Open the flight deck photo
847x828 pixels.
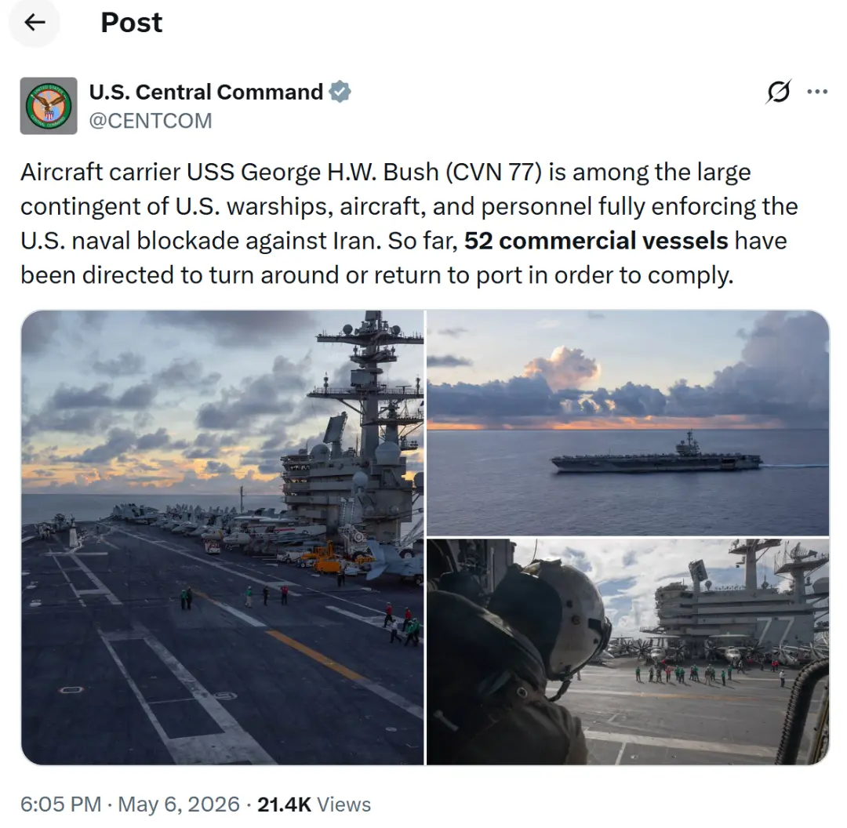point(223,537)
